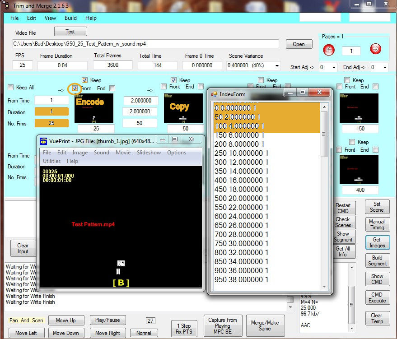397x339 pixels.
Task: Click the Clear Temp button
Action: 377,318
